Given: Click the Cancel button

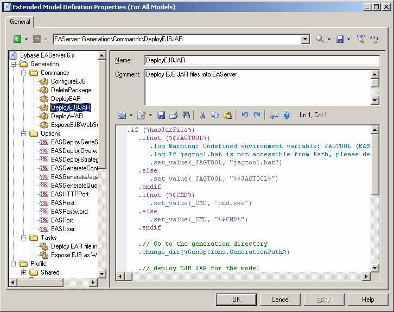Looking at the screenshot, I should click(x=280, y=300).
